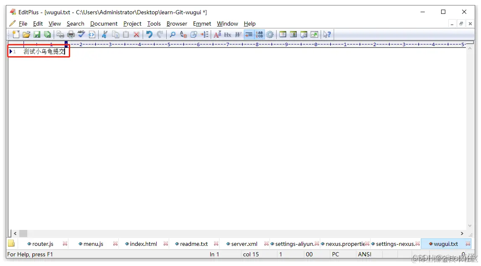The image size is (481, 266).
Task: Toggle Word Wrap with the W icon
Action: pyautogui.click(x=238, y=34)
